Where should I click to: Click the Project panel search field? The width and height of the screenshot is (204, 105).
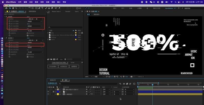point(65,27)
